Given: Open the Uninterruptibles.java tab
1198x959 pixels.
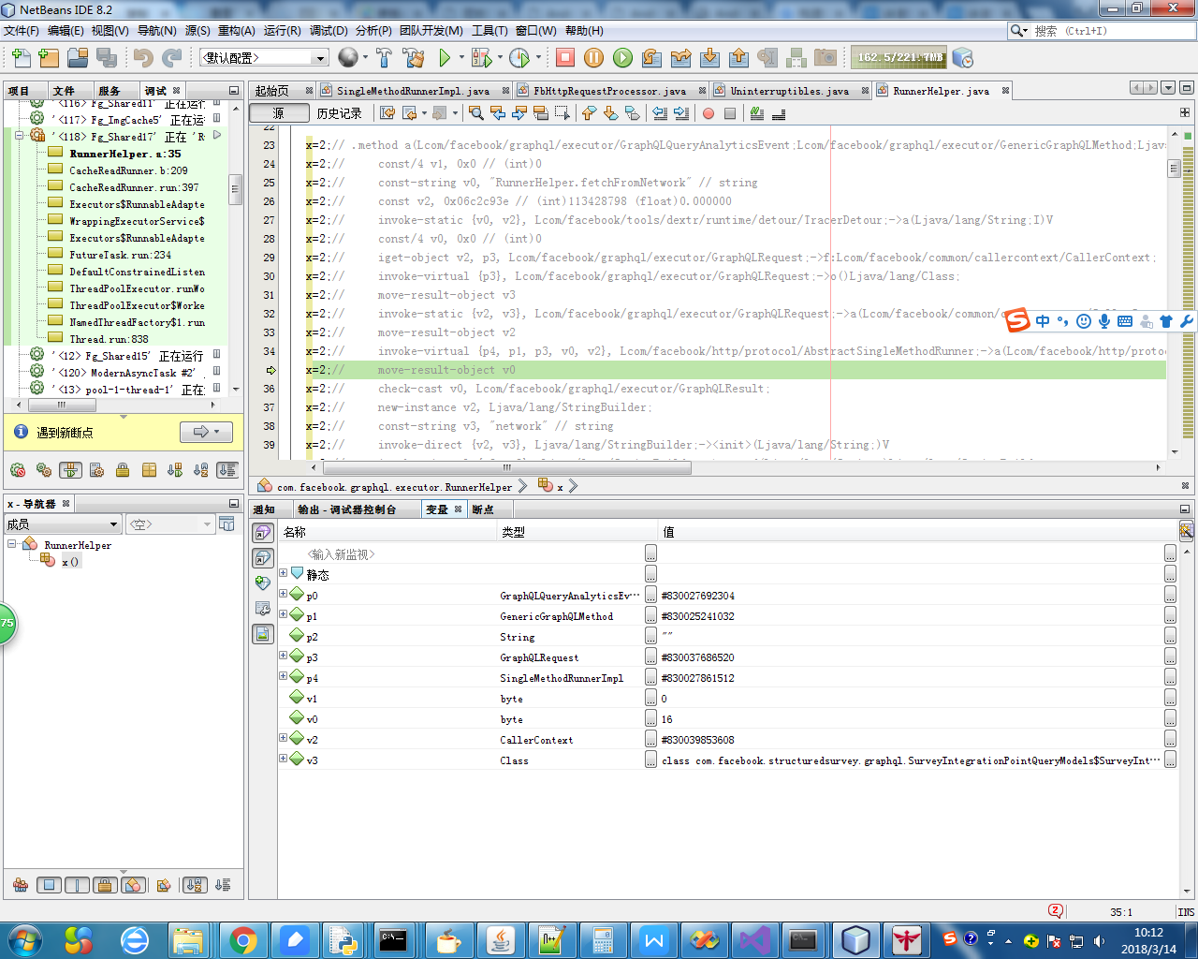Looking at the screenshot, I should point(789,91).
